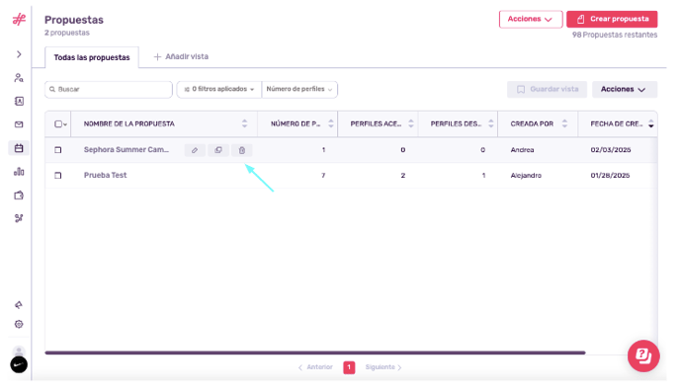Toggle the select-all header checkbox

pyautogui.click(x=58, y=123)
